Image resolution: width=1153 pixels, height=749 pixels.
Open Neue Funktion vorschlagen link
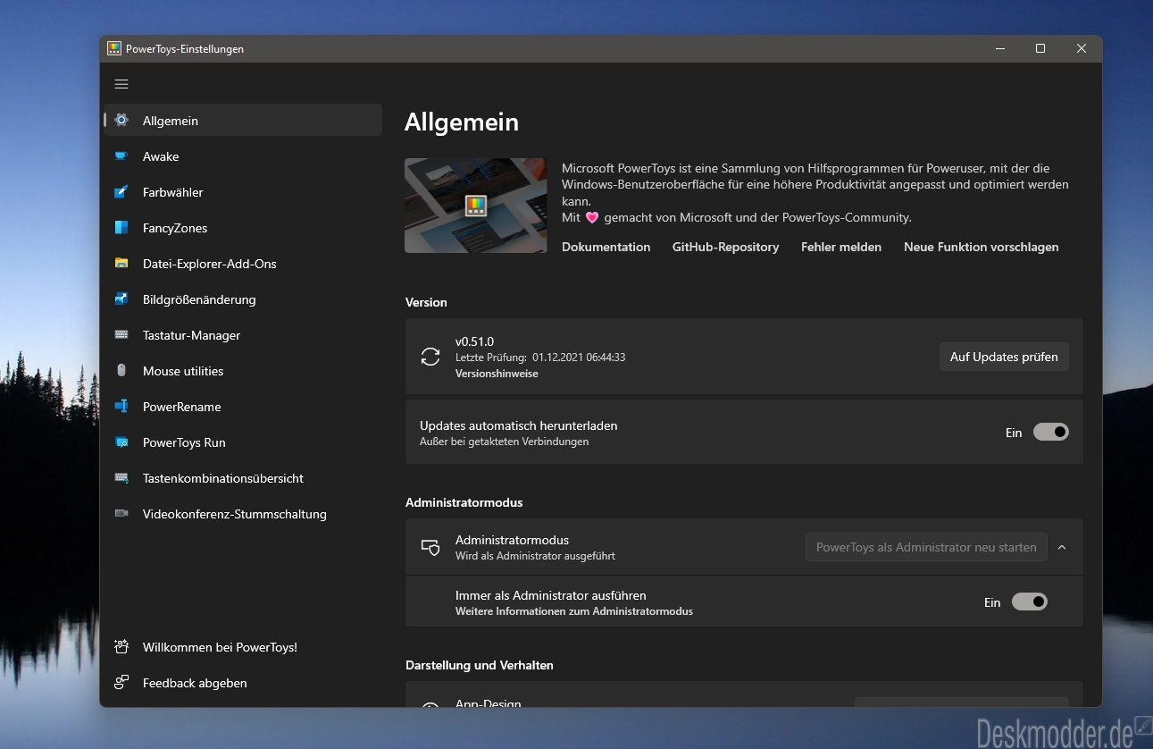[x=982, y=247]
